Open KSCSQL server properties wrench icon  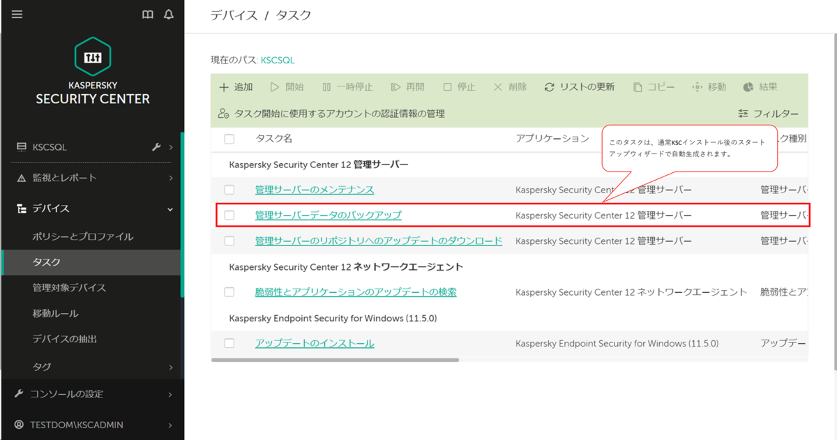[x=156, y=147]
